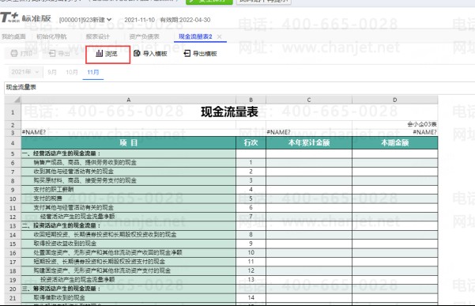
Task: Expand the 2021年 year selector
Action: (25, 72)
